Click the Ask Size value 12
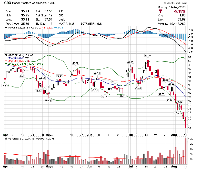Screen dimensions: 200x169 point(51,15)
